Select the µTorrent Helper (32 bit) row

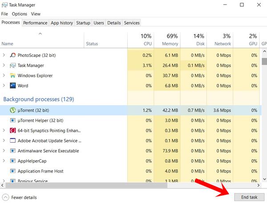[x=131, y=121]
